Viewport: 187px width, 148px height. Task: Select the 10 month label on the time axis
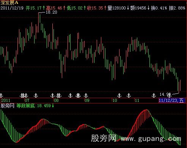115,100
